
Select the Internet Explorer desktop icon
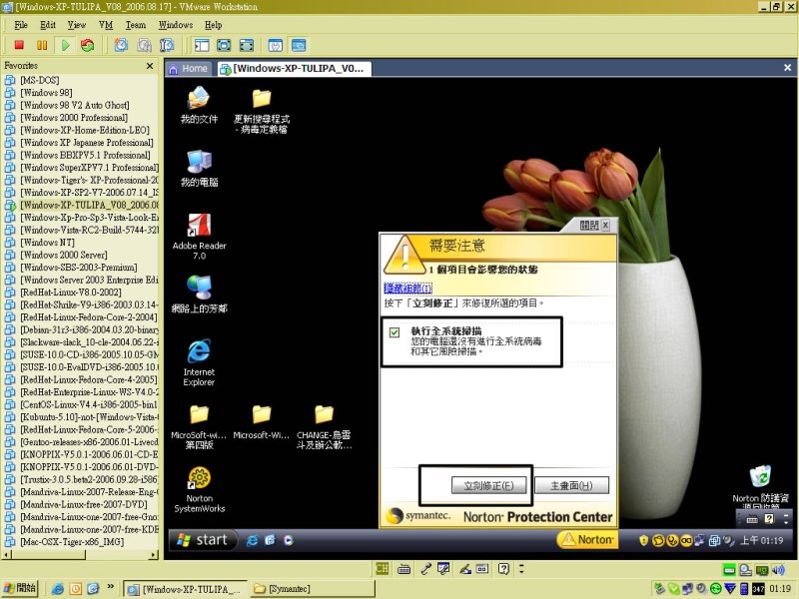tap(199, 362)
